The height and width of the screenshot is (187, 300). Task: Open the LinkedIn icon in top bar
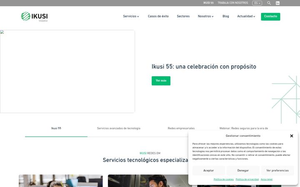click(277, 3)
